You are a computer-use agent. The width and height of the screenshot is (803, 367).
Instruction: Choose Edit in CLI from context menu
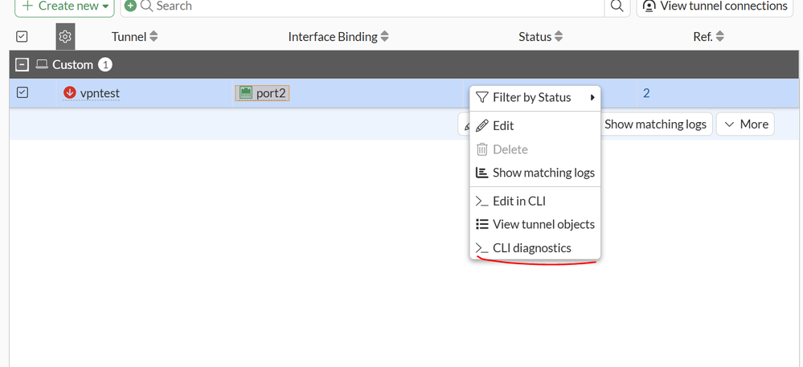pyautogui.click(x=518, y=201)
